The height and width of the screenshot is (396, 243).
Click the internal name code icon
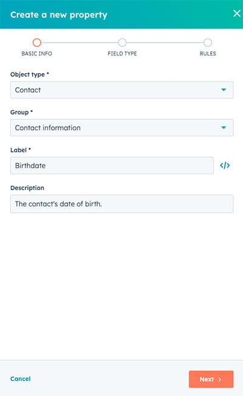point(225,166)
